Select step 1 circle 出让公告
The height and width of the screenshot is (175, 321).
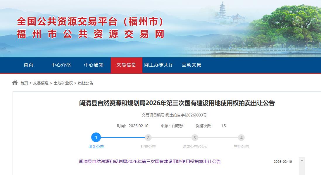pyautogui.click(x=96, y=137)
